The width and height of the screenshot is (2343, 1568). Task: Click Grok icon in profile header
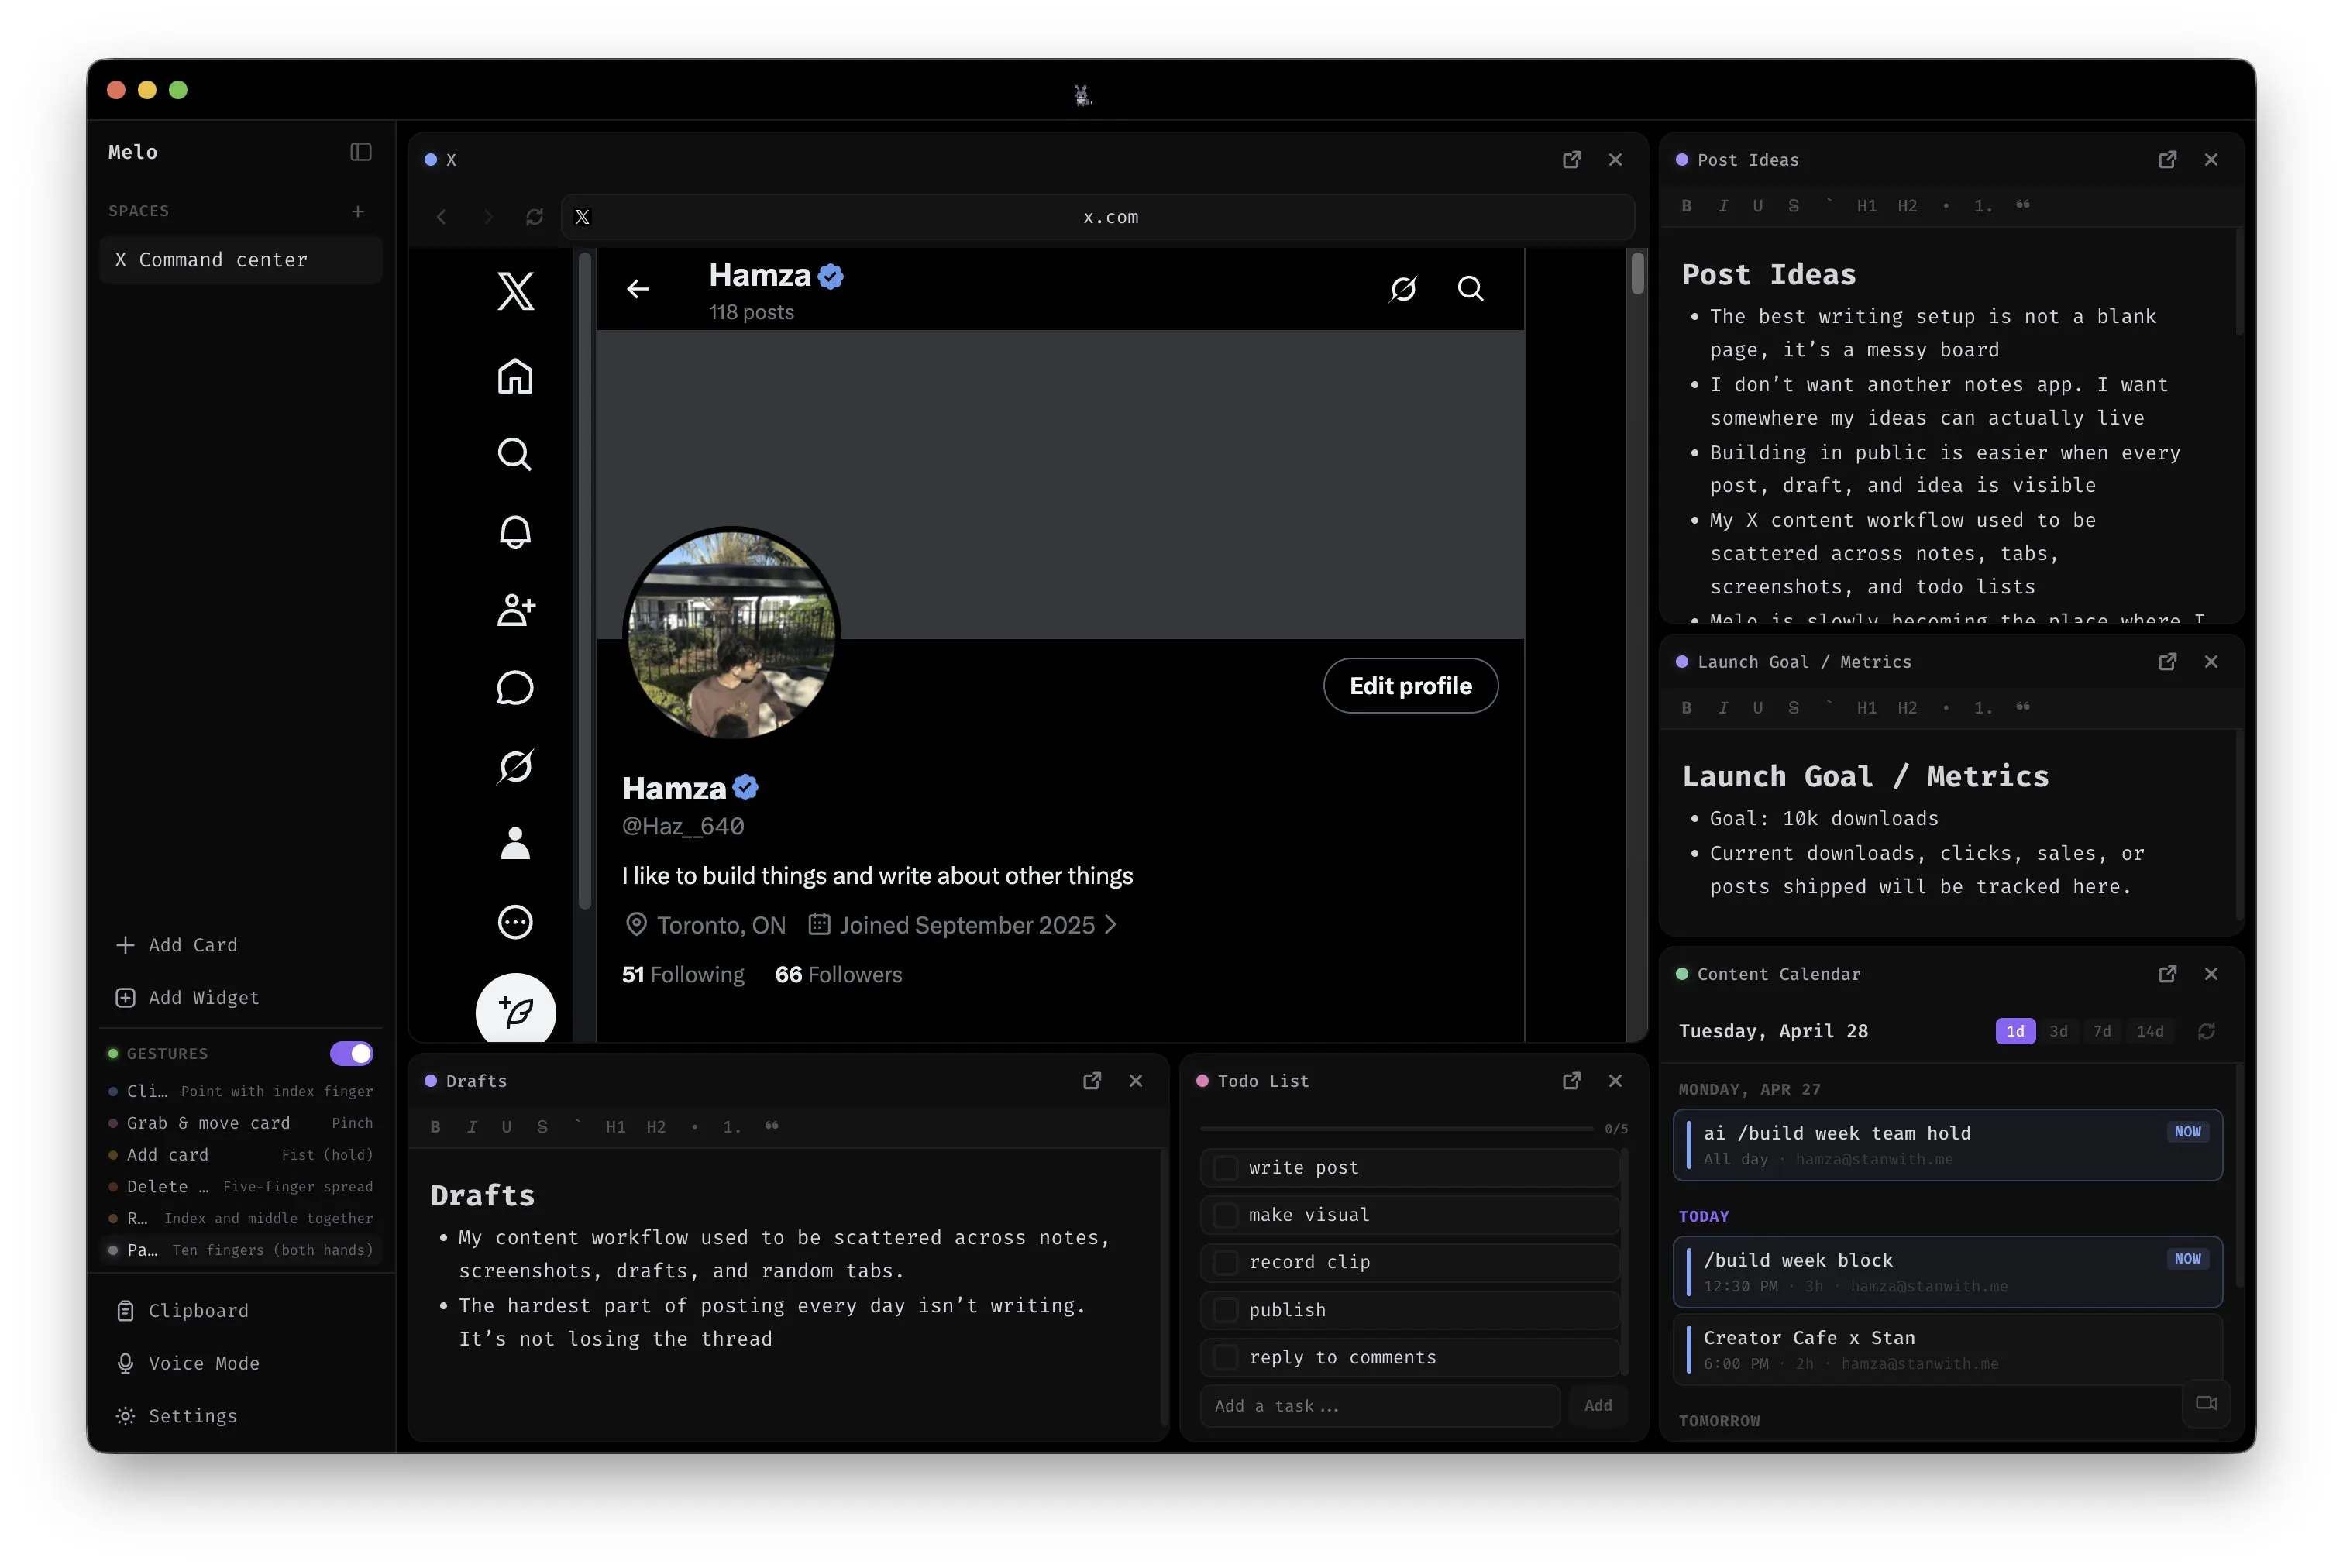1403,289
